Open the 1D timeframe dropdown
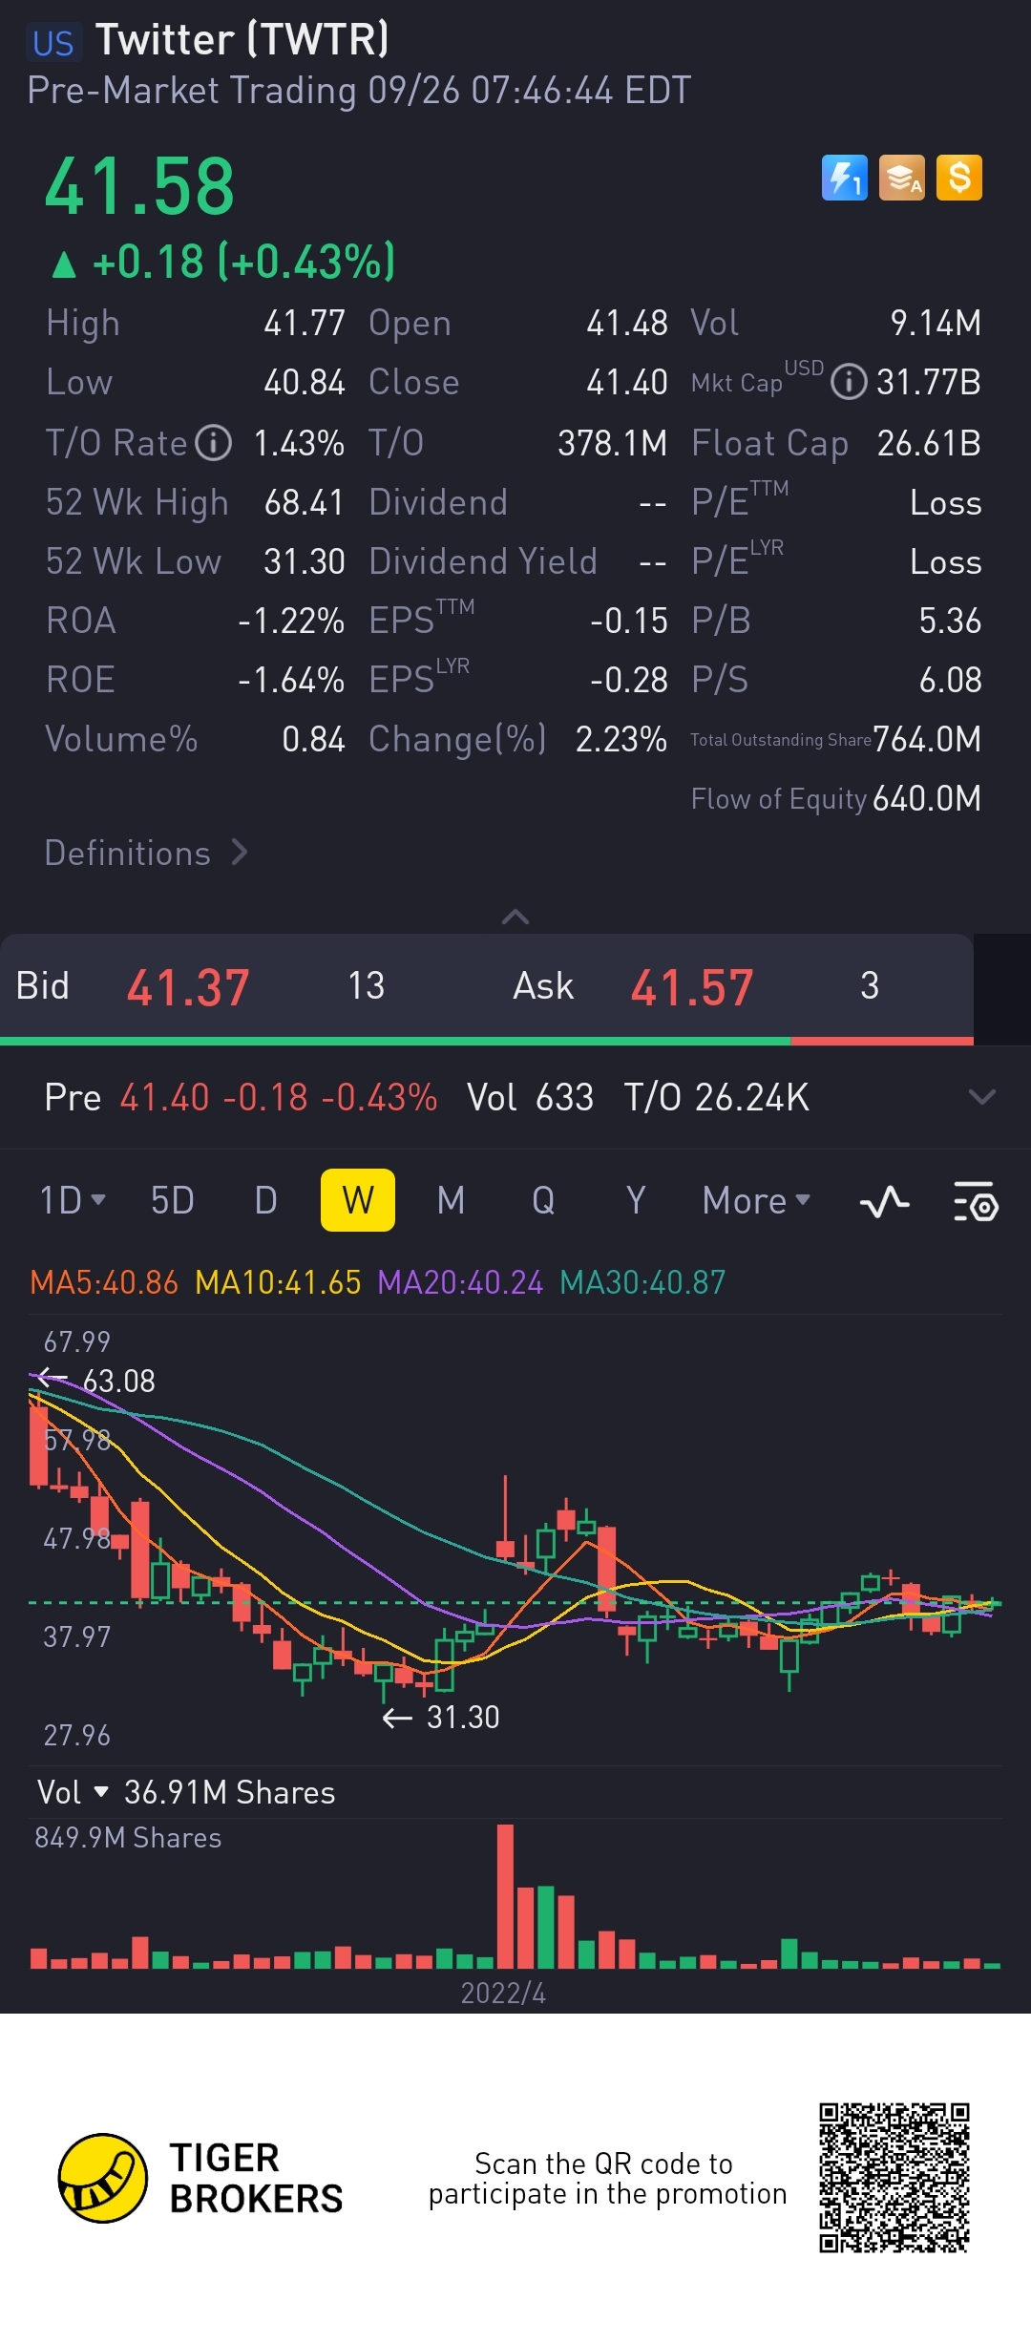Image resolution: width=1031 pixels, height=2343 pixels. (x=73, y=1200)
